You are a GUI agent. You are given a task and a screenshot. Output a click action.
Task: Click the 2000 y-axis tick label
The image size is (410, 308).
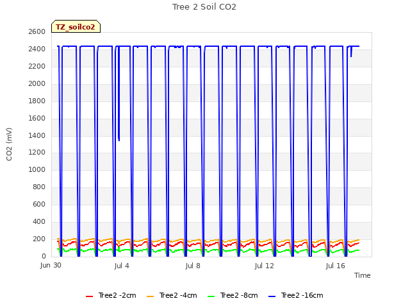tap(37, 83)
